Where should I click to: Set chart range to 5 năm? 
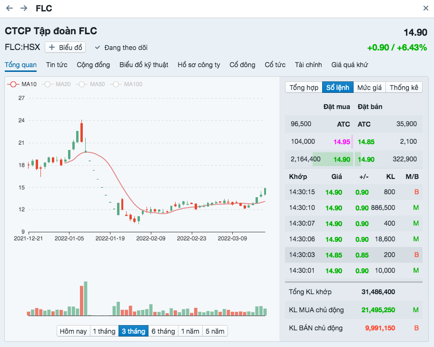pyautogui.click(x=215, y=331)
